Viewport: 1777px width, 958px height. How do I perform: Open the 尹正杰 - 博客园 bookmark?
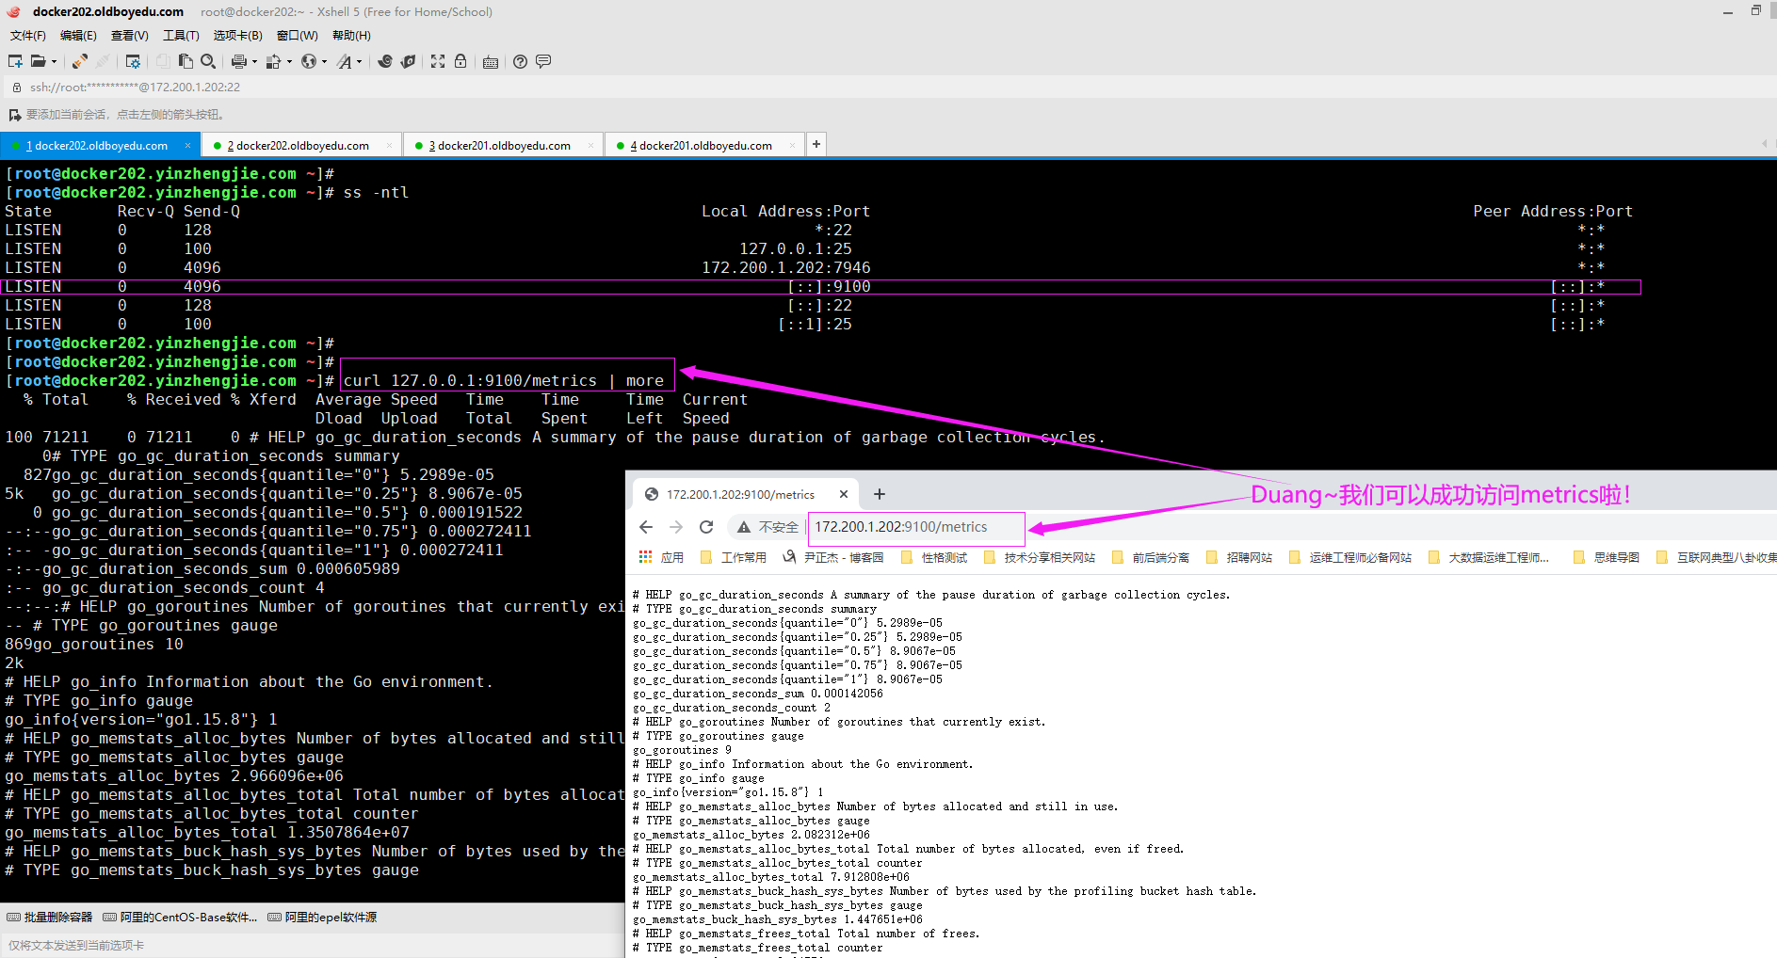833,558
